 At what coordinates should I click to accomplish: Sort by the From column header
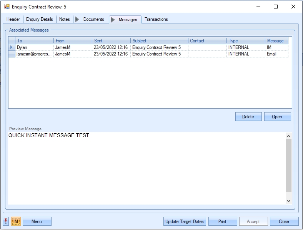pyautogui.click(x=73, y=41)
